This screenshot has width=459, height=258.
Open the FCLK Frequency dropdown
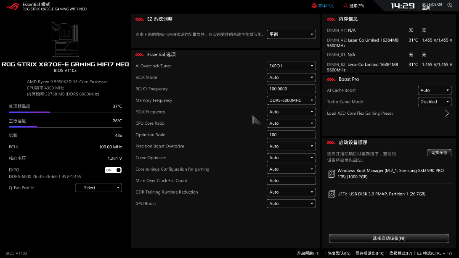click(x=291, y=112)
